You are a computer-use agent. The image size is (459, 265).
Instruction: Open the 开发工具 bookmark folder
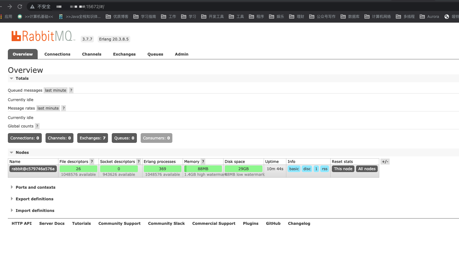213,17
